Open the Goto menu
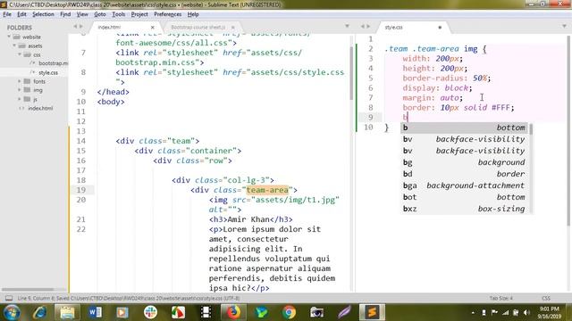 100,14
